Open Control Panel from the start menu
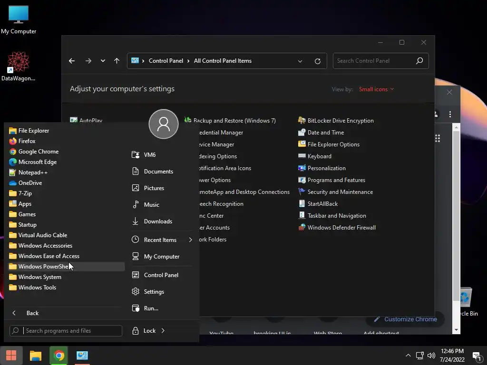 161,275
